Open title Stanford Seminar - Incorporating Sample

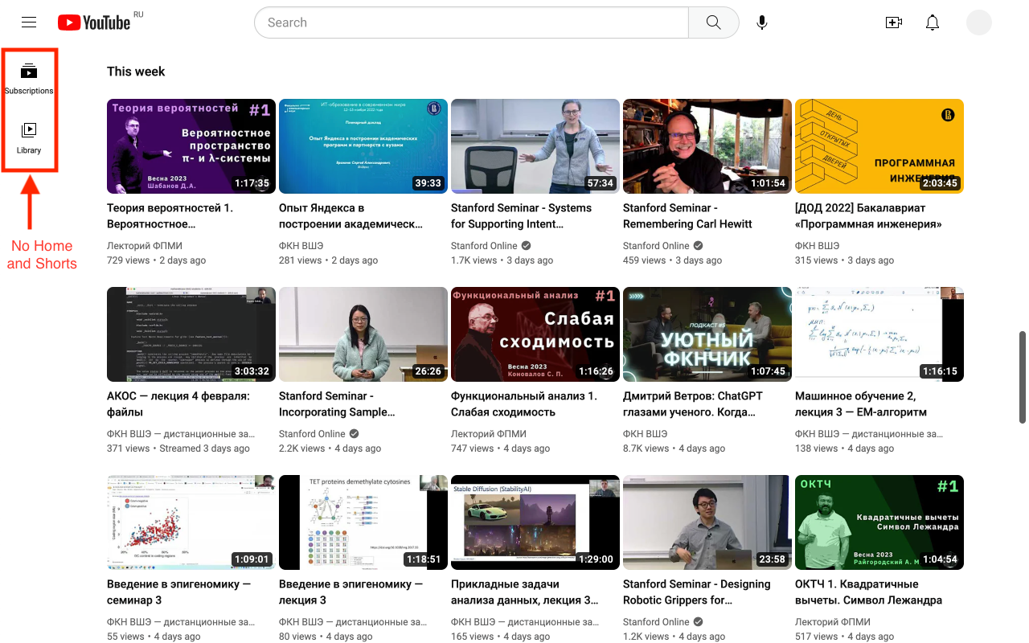337,403
